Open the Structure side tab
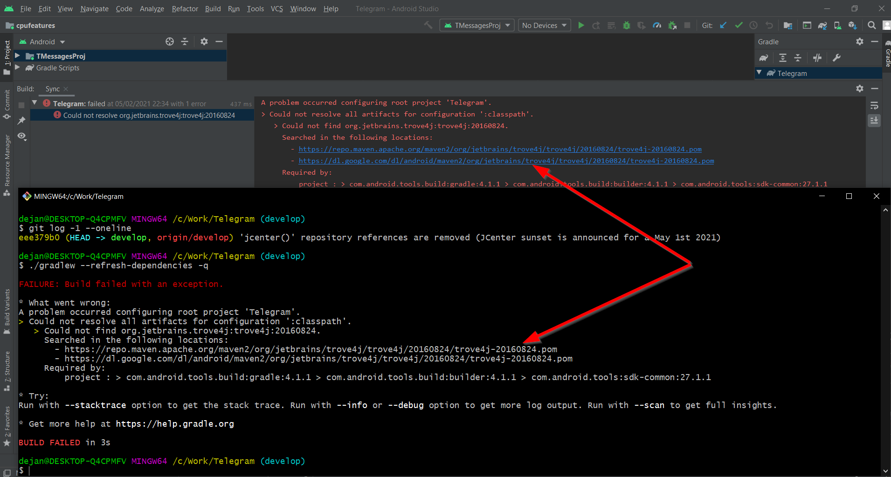891x477 pixels. coord(7,371)
